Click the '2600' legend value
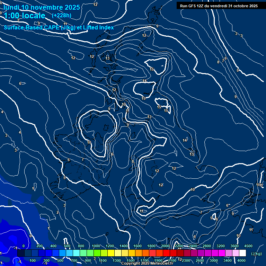This screenshot has width=266, height=266. pyautogui.click(x=200, y=260)
